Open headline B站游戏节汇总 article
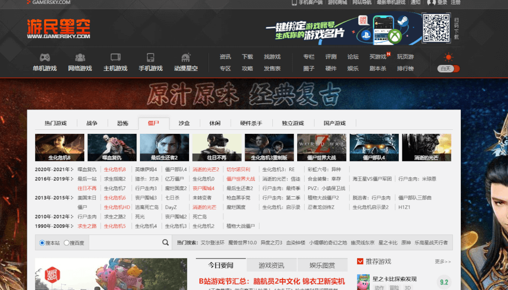This screenshot has width=508, height=290. click(272, 281)
